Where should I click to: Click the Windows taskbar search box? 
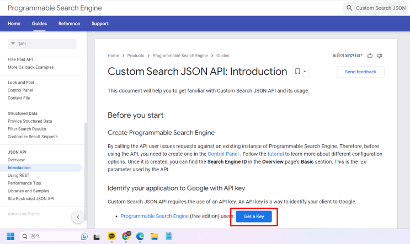click(54, 236)
